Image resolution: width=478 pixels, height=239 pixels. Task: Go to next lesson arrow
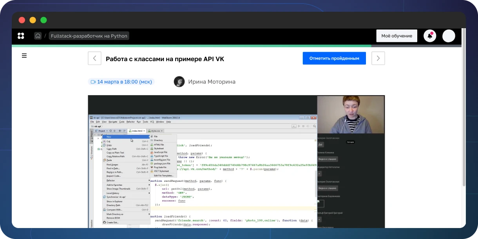pos(378,58)
